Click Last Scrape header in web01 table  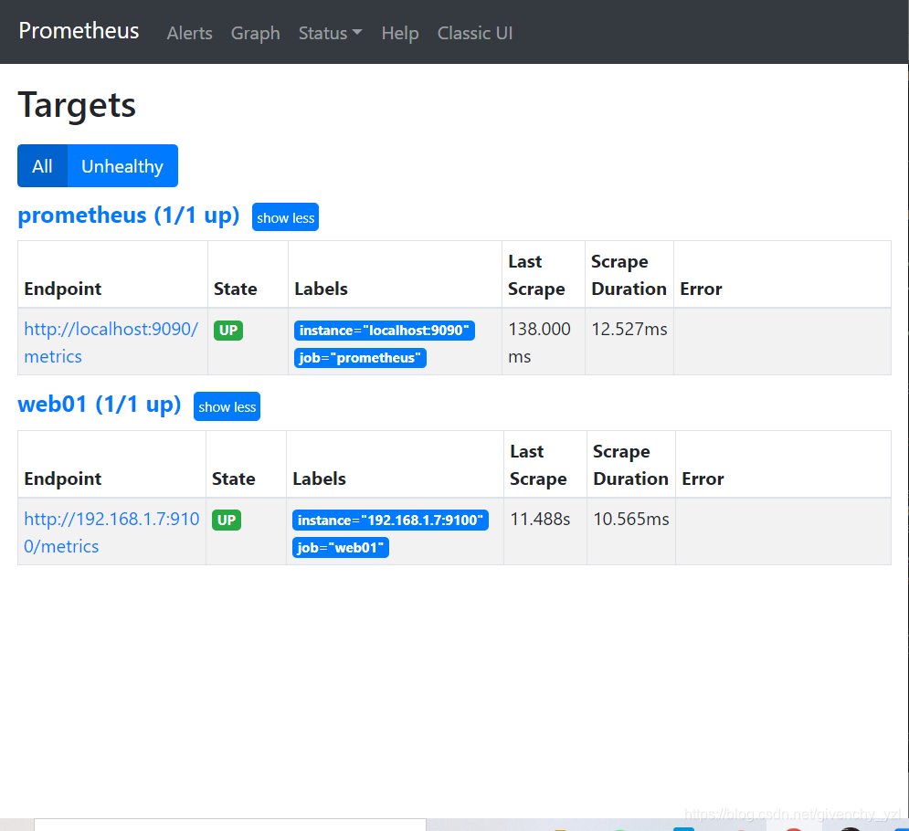pyautogui.click(x=538, y=465)
